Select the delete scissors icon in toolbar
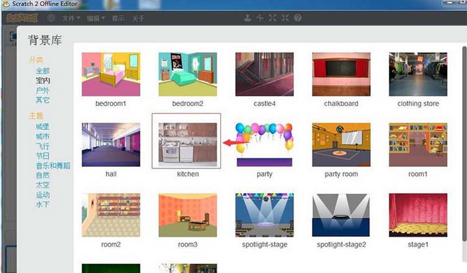Viewport: 467px width, 273px height. click(259, 18)
